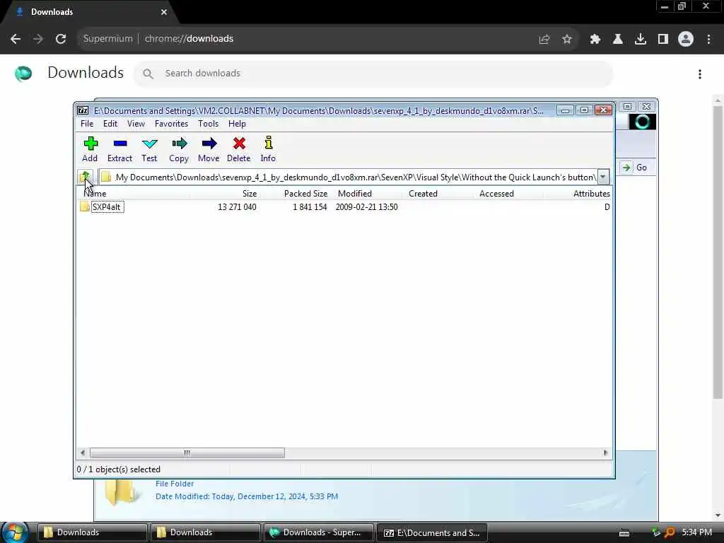Click the browser forward arrow

[38, 39]
